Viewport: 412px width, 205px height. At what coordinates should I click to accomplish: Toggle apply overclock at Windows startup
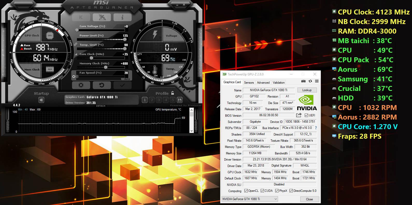pyautogui.click(x=41, y=100)
